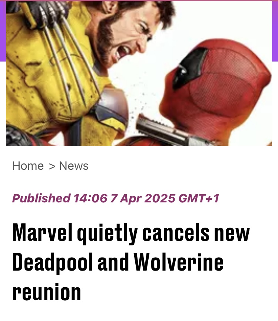278x321 pixels.
Task: Click the word "reunion" in the headline
Action: [47, 292]
